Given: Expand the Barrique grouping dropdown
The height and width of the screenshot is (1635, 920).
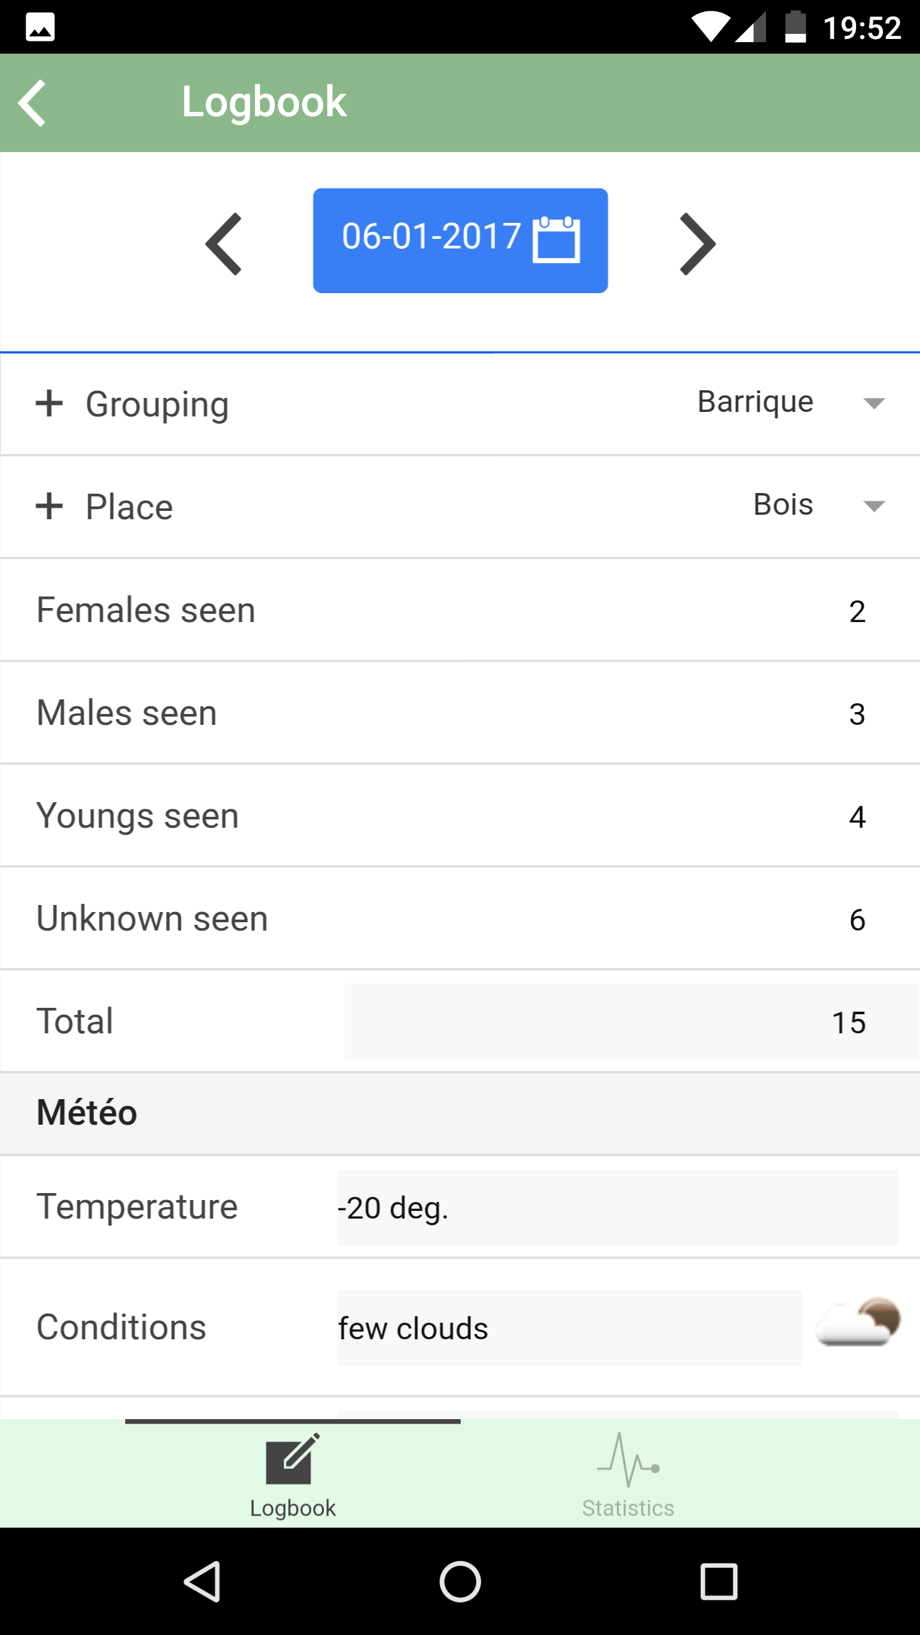Looking at the screenshot, I should pyautogui.click(x=791, y=402).
